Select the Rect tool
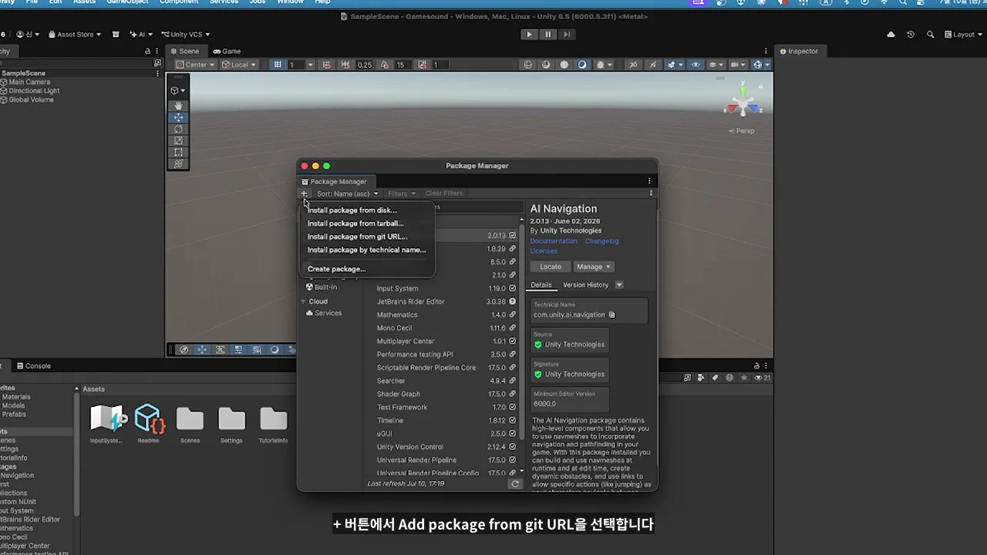 (178, 153)
